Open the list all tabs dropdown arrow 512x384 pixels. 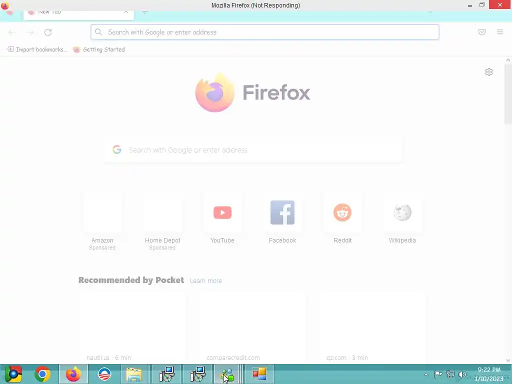(430, 12)
